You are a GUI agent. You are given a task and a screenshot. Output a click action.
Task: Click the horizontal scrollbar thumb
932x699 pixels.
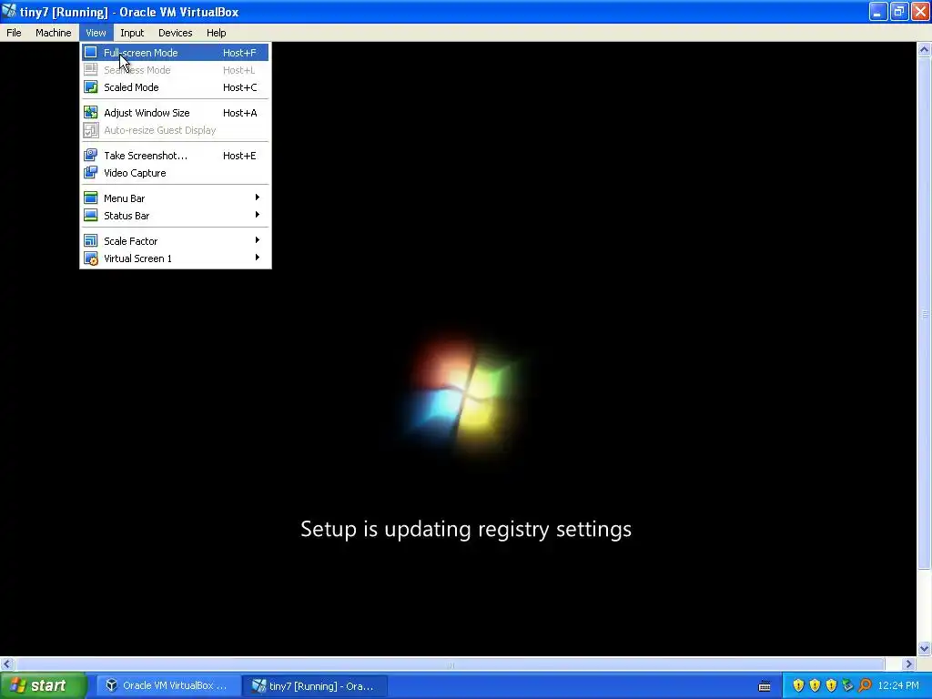click(x=450, y=664)
